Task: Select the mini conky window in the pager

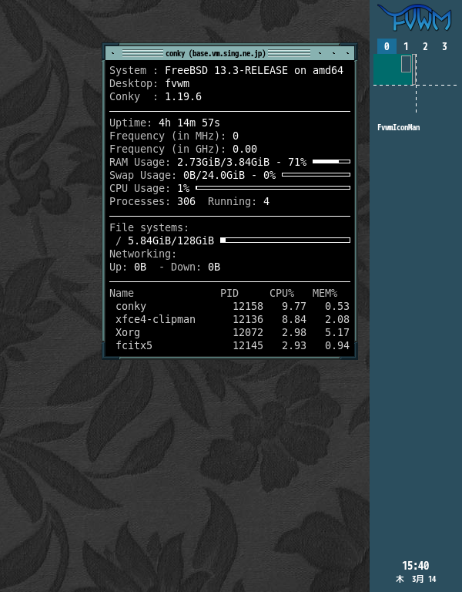Action: tap(406, 64)
